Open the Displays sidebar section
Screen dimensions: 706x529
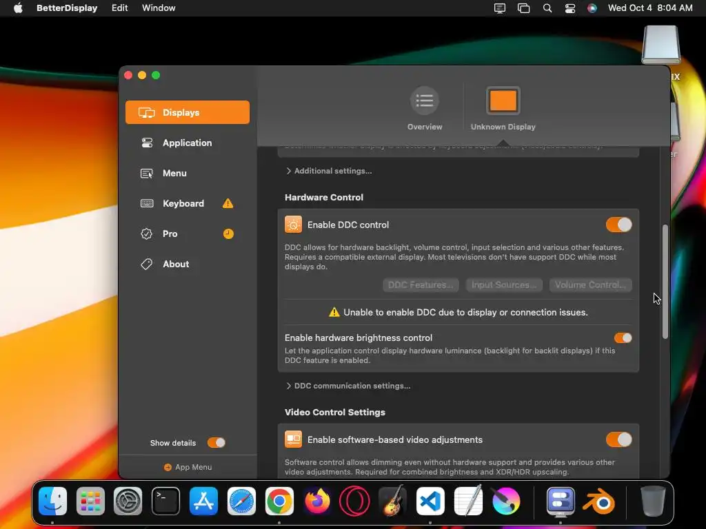pyautogui.click(x=188, y=112)
